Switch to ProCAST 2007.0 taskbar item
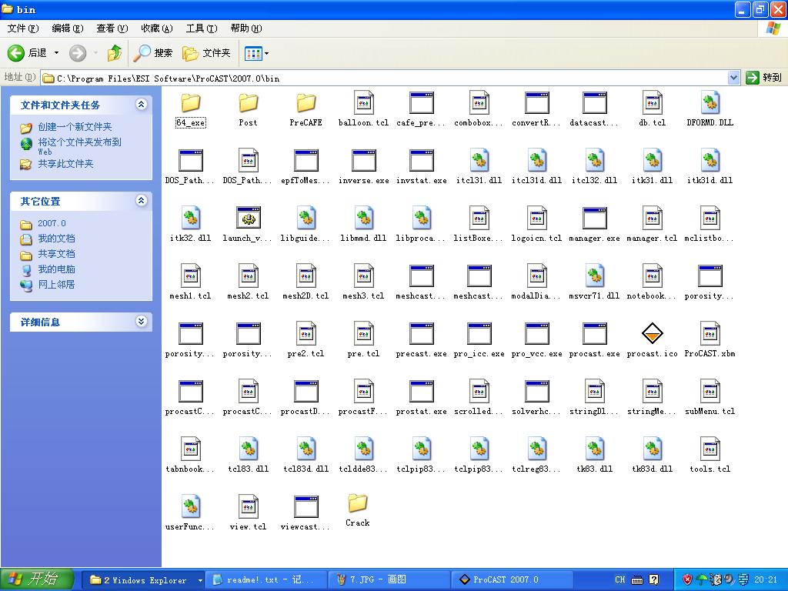Image resolution: width=788 pixels, height=591 pixels. (512, 580)
